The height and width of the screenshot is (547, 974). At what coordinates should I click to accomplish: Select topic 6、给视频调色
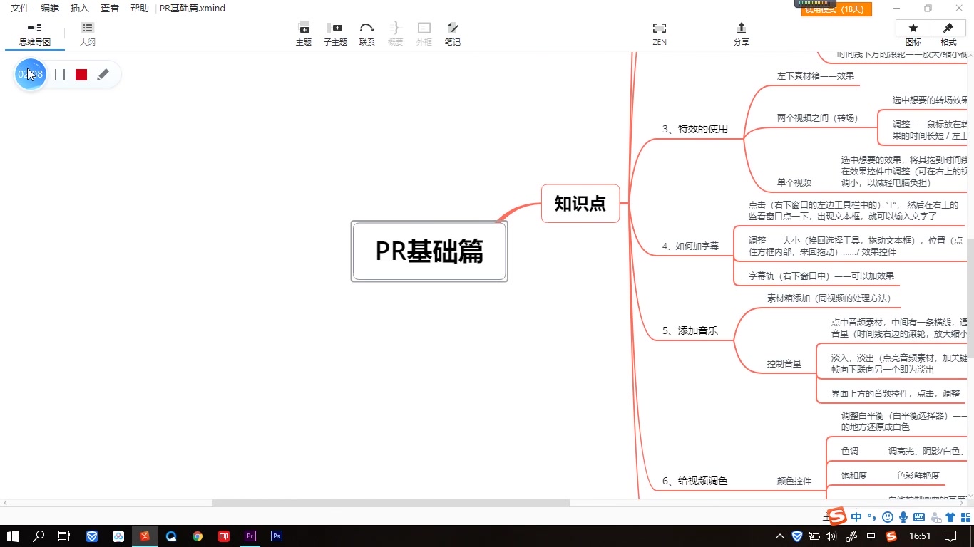(695, 481)
